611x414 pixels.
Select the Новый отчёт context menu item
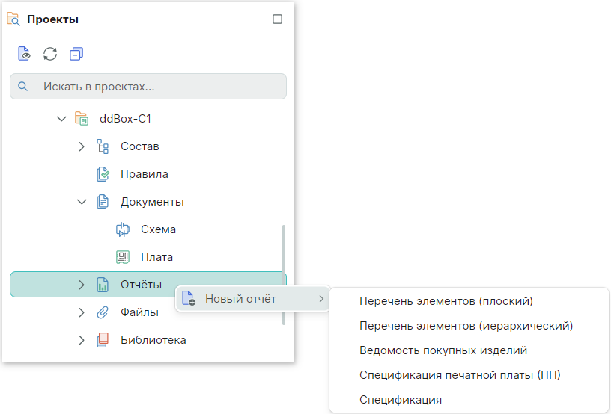[240, 299]
